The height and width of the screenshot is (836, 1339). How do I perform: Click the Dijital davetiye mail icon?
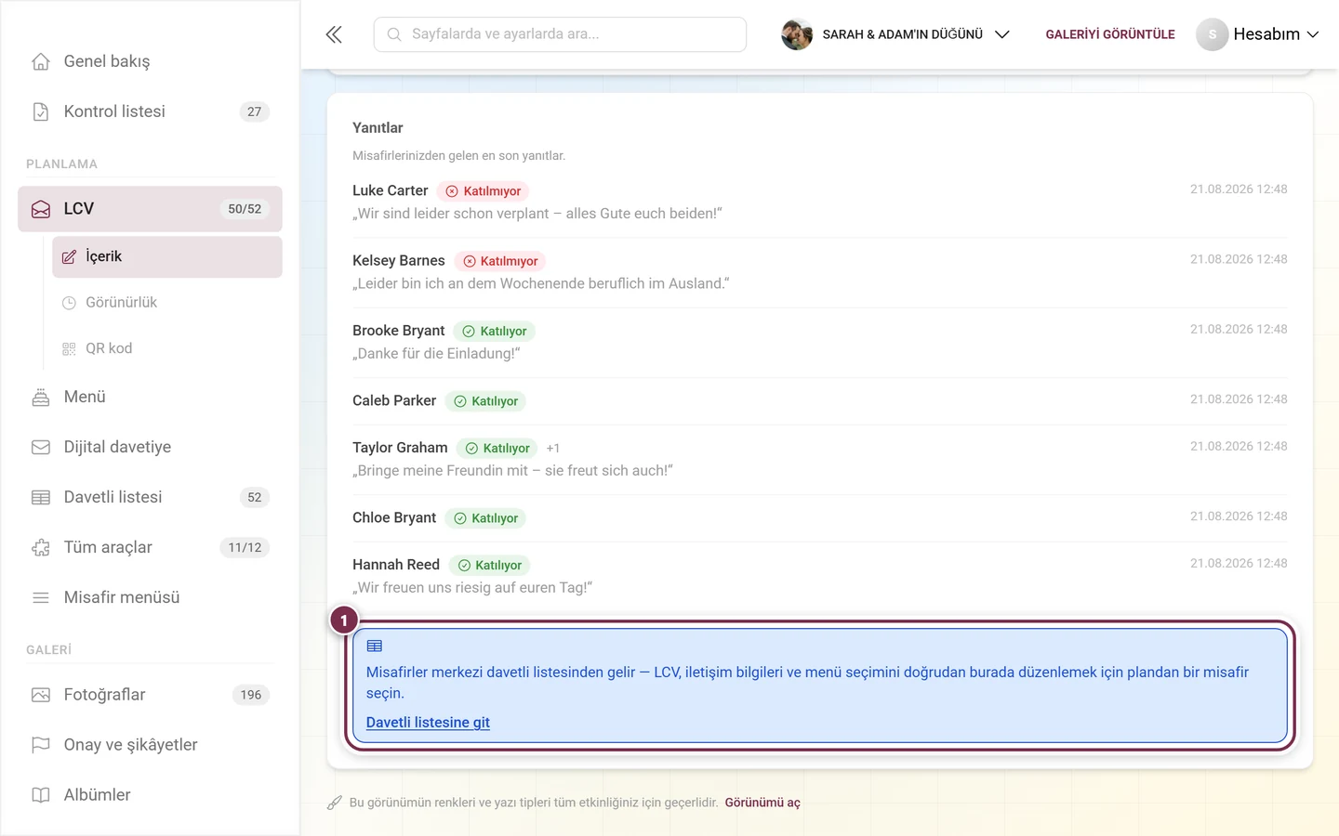(x=41, y=448)
